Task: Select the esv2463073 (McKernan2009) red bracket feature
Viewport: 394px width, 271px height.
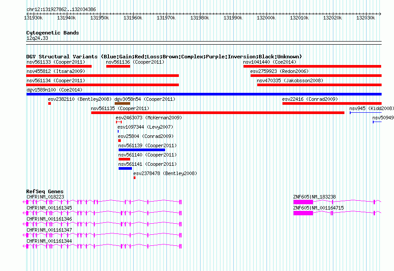Action: (x=119, y=122)
